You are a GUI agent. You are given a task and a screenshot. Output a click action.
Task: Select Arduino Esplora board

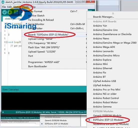(x=102, y=60)
